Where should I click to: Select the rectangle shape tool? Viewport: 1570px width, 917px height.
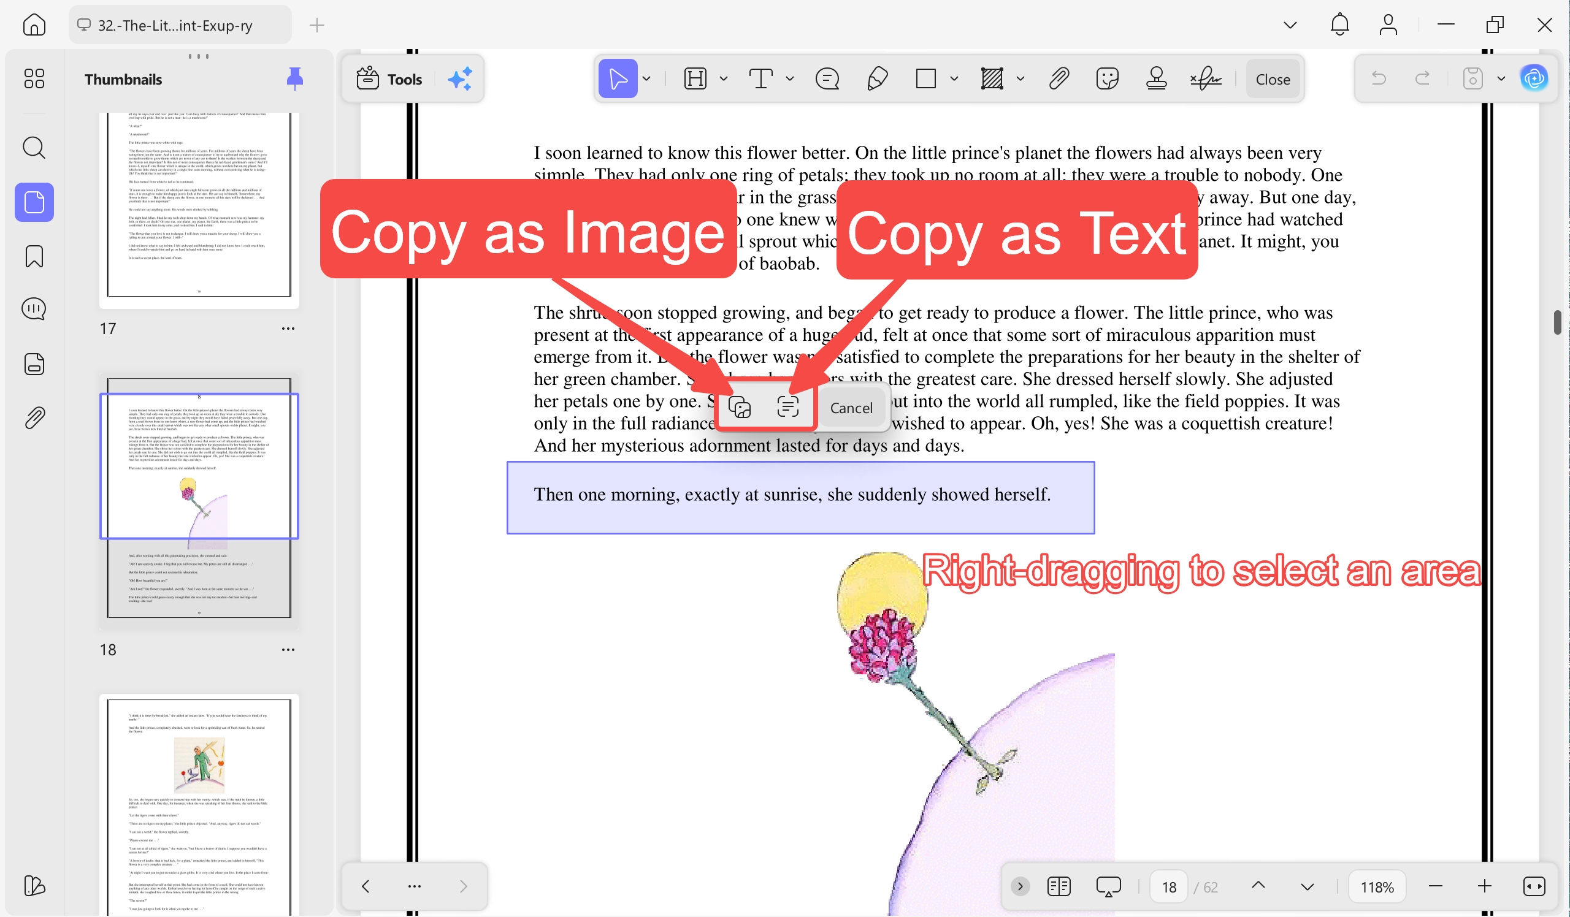[x=926, y=79]
